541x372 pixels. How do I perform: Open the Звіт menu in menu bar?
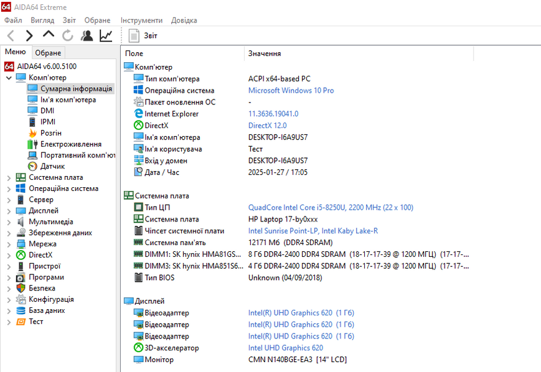(x=69, y=21)
